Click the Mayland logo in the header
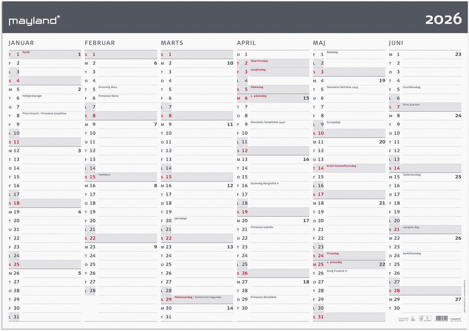This screenshot has width=469, height=331. click(34, 21)
